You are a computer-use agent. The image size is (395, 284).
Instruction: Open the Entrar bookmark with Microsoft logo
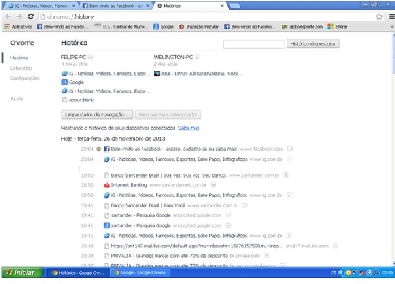(x=338, y=27)
